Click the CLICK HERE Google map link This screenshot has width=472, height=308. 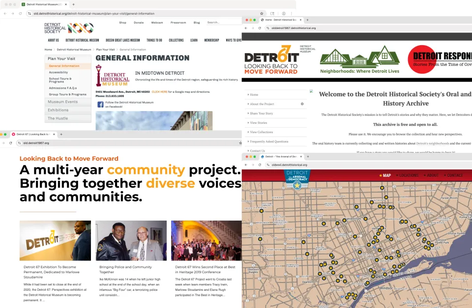coord(159,91)
